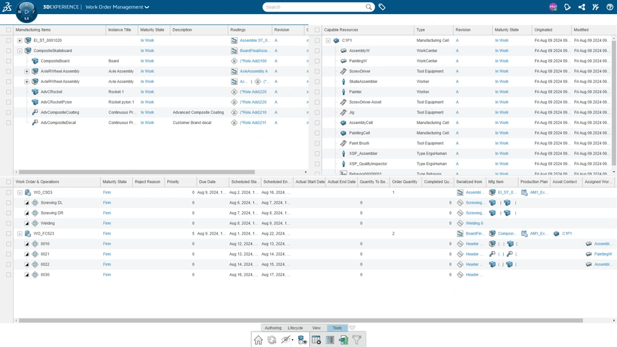This screenshot has width=617, height=347.
Task: Open the PaintingW assigned workcenter link
Action: pyautogui.click(x=604, y=254)
